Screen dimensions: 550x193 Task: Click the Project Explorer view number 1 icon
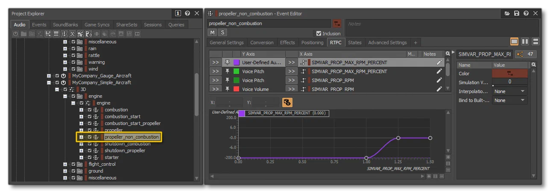point(178,14)
